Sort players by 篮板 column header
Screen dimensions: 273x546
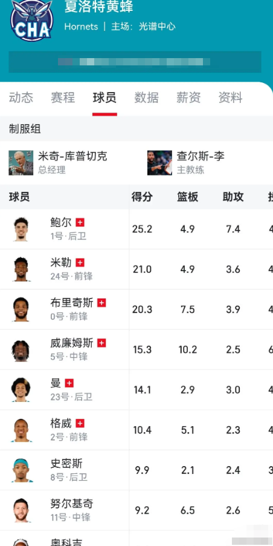[x=188, y=197]
